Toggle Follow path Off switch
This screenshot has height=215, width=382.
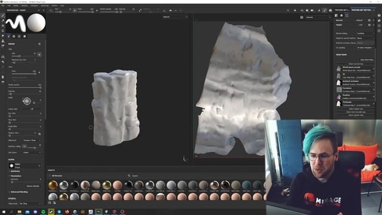click(32, 109)
